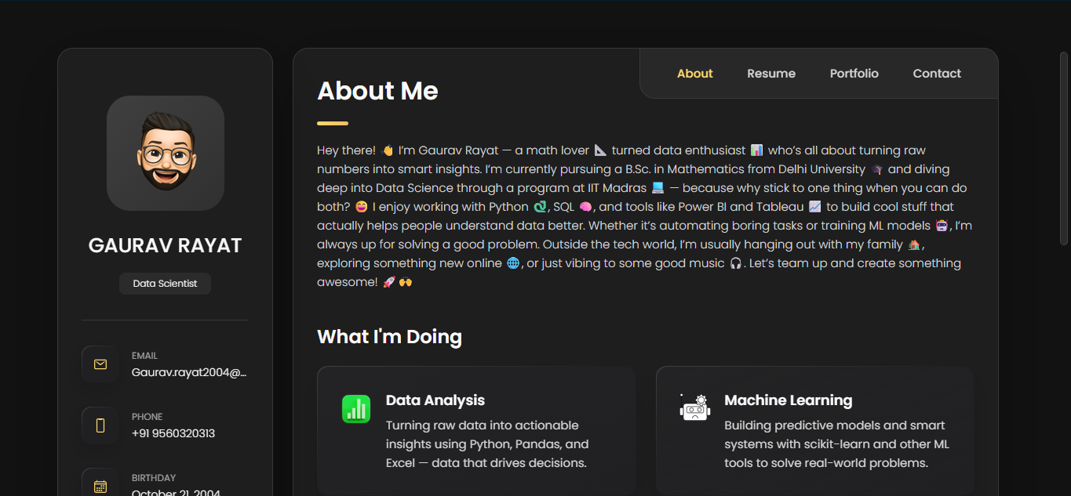Click the Machine Learning service card title
This screenshot has width=1071, height=496.
pos(789,400)
